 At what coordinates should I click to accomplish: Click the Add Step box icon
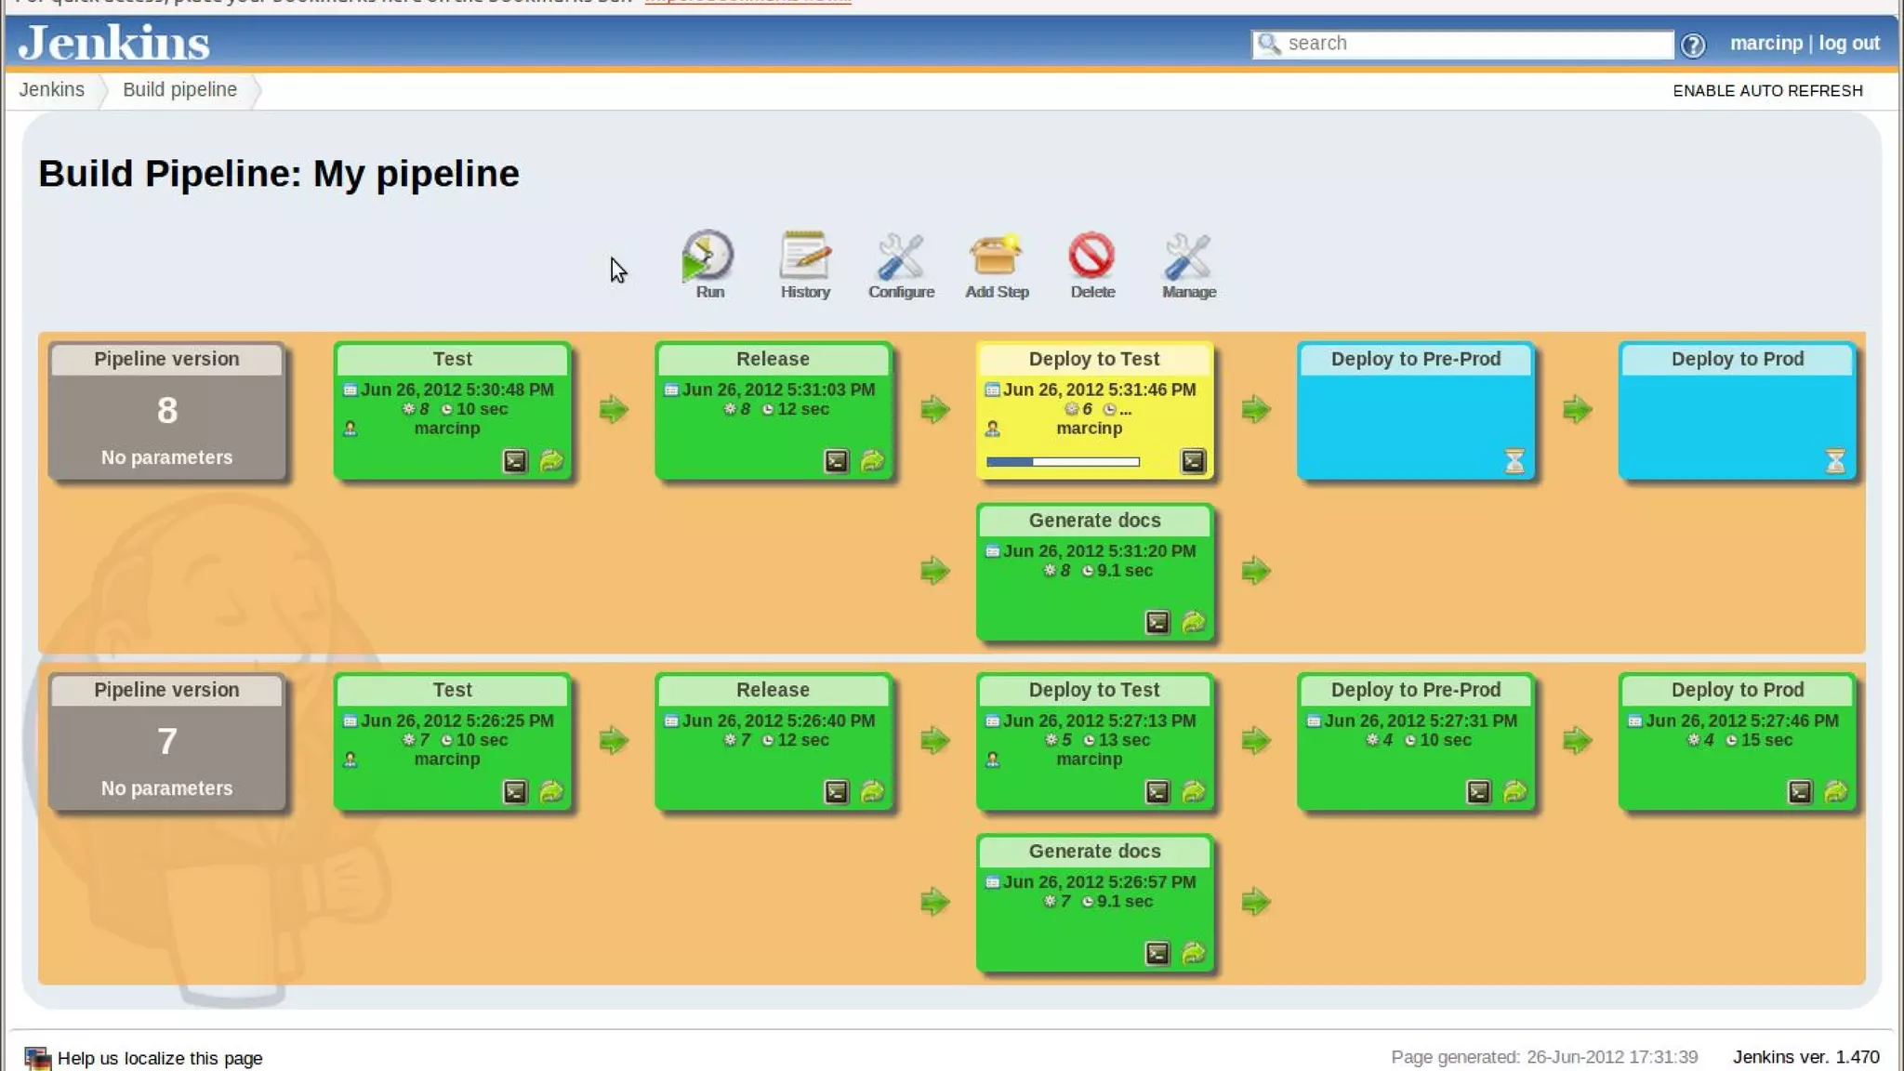point(996,256)
